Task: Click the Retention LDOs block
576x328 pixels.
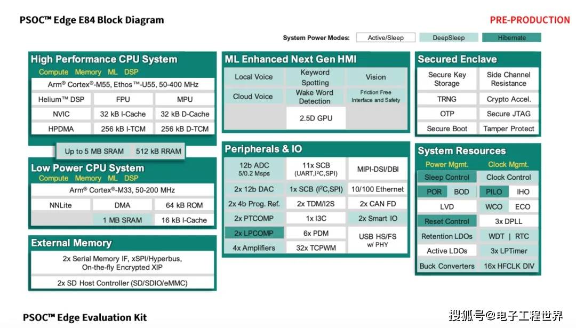Action: [x=447, y=236]
